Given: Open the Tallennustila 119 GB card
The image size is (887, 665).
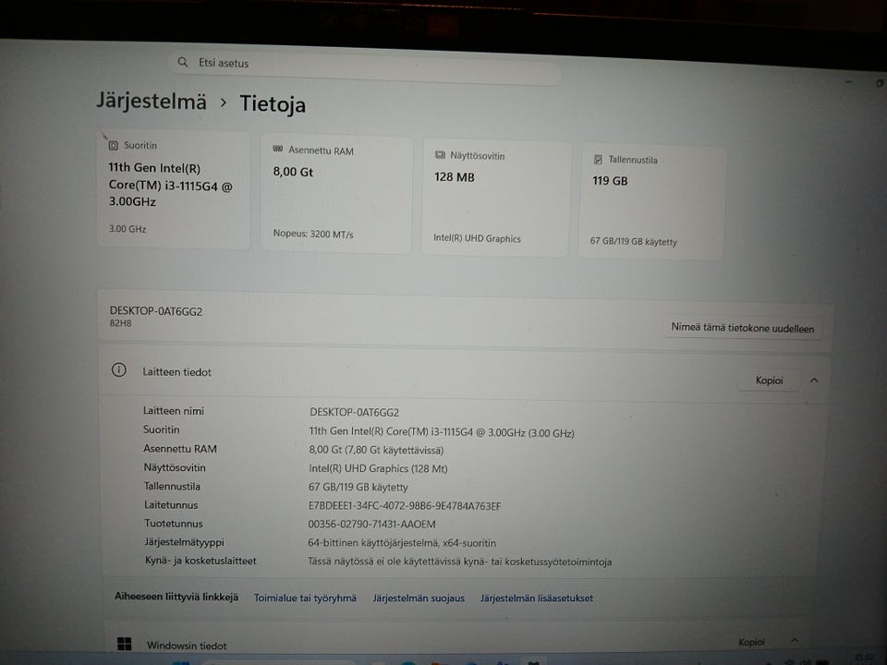Looking at the screenshot, I should [x=651, y=202].
